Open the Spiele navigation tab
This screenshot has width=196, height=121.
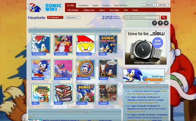(95, 6)
